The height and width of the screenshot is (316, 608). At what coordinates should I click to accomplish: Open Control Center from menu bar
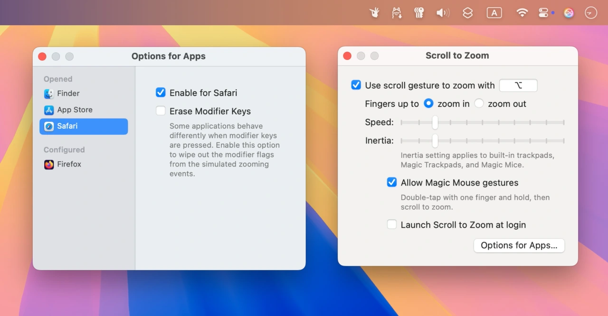point(544,13)
